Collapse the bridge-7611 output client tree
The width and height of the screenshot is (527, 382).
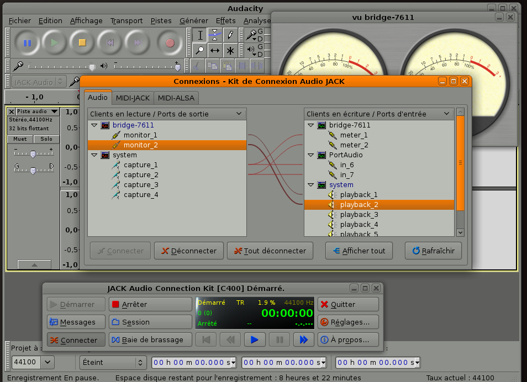click(x=94, y=125)
